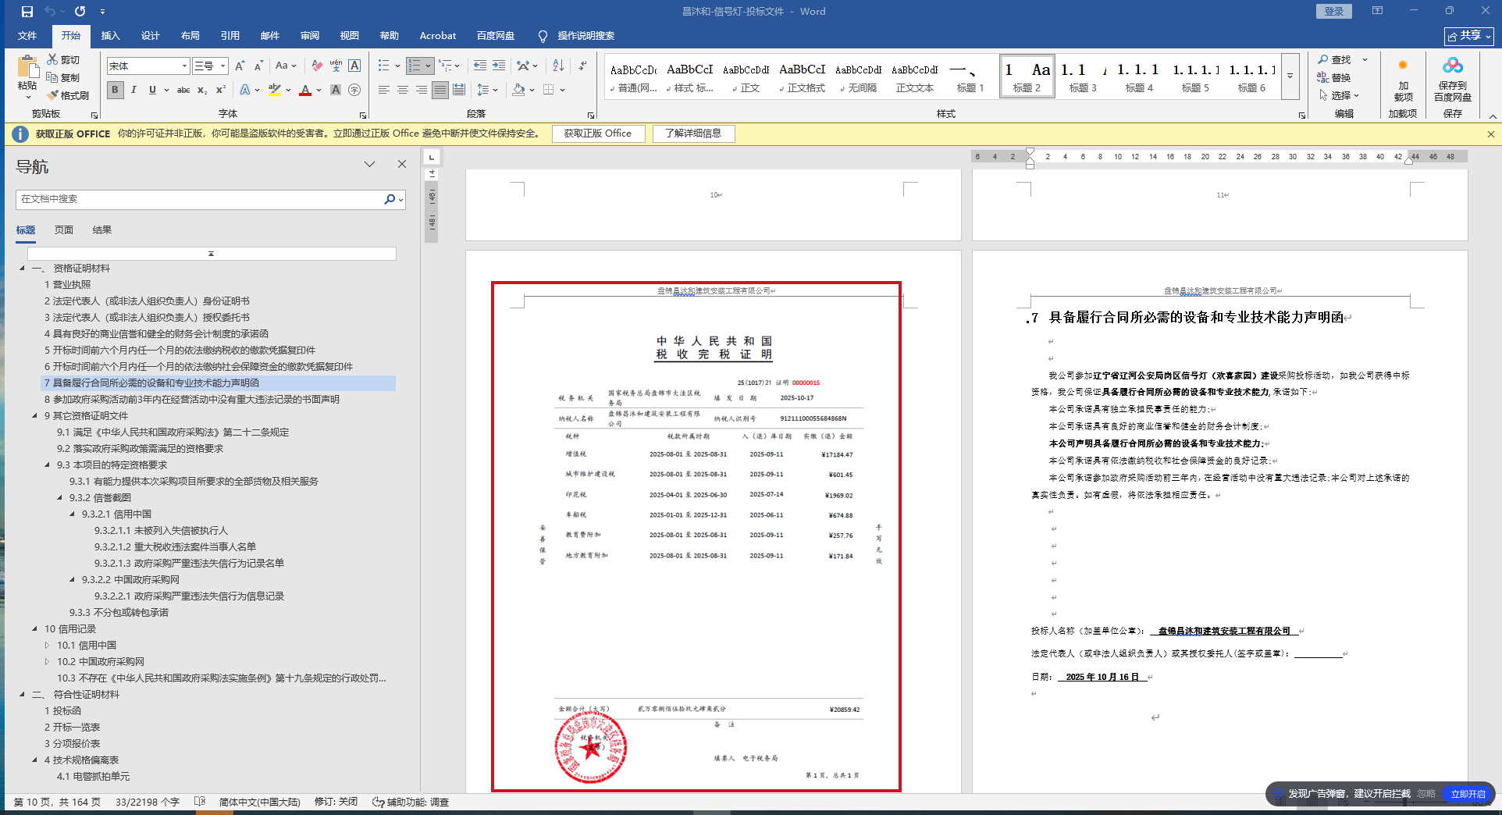This screenshot has height=815, width=1502.
Task: Clear all formatting with the eraser icon
Action: (x=316, y=66)
